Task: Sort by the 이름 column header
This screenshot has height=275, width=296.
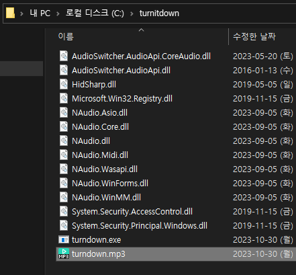Action: pyautogui.click(x=66, y=36)
